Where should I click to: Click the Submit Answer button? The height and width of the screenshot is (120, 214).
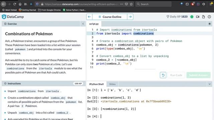(x=198, y=75)
